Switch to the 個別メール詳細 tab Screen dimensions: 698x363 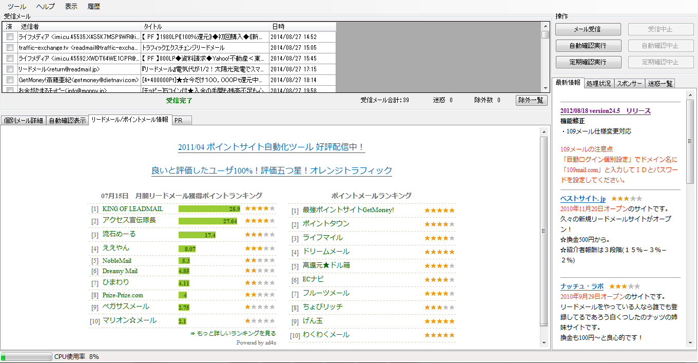point(24,120)
